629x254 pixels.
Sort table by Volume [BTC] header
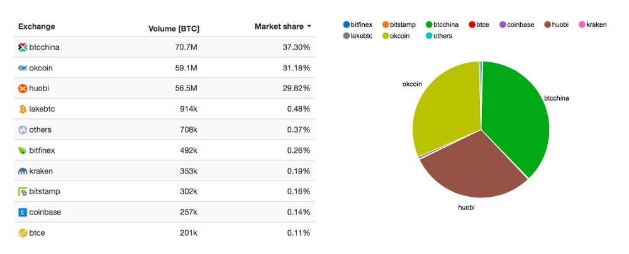(174, 29)
